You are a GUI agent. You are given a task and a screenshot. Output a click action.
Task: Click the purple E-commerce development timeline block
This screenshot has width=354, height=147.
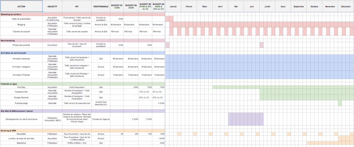click(245, 119)
